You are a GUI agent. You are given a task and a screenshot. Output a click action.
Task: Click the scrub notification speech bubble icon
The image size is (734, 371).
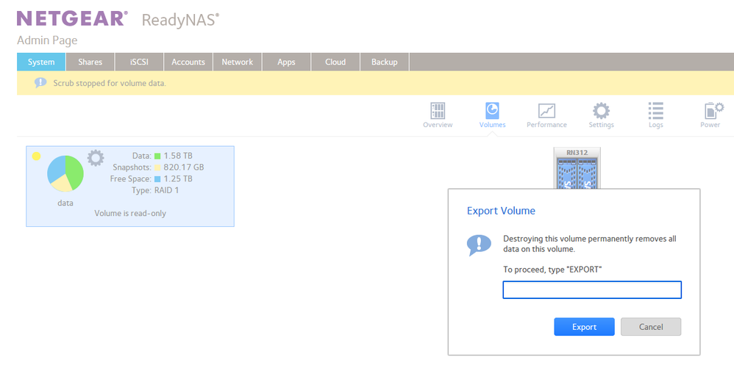coord(40,83)
